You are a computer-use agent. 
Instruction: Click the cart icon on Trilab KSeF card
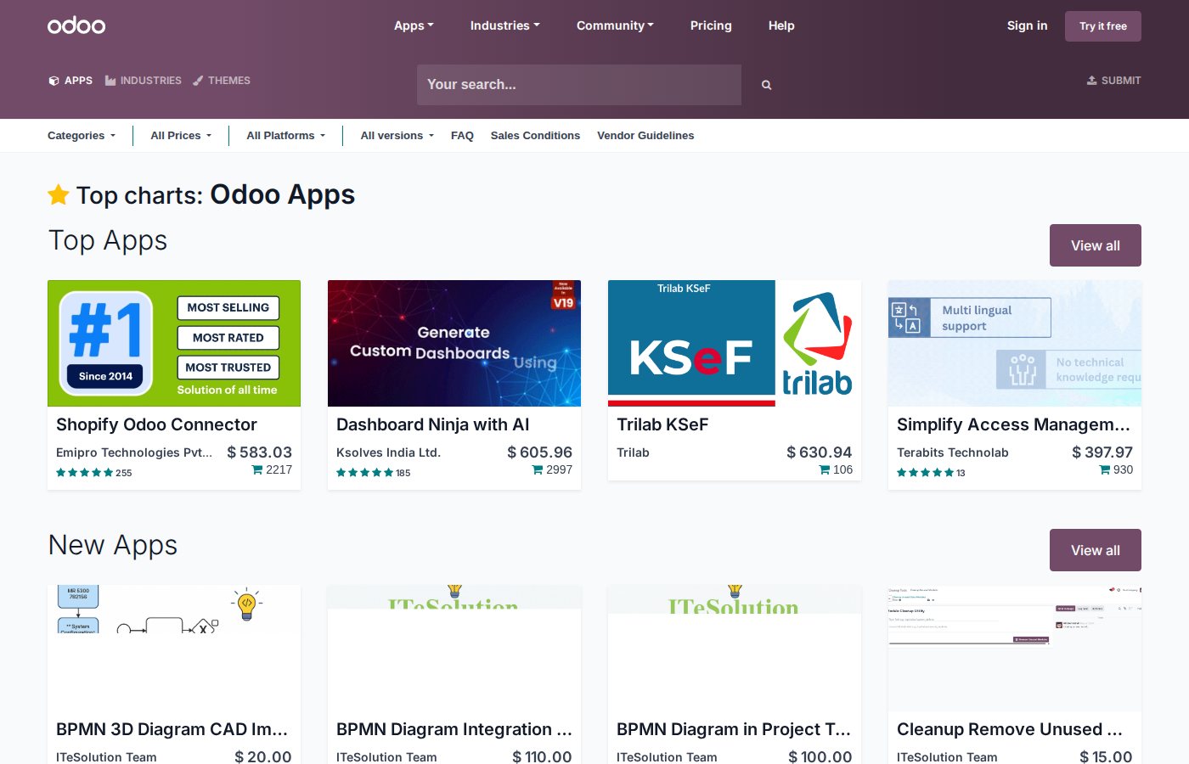825,469
